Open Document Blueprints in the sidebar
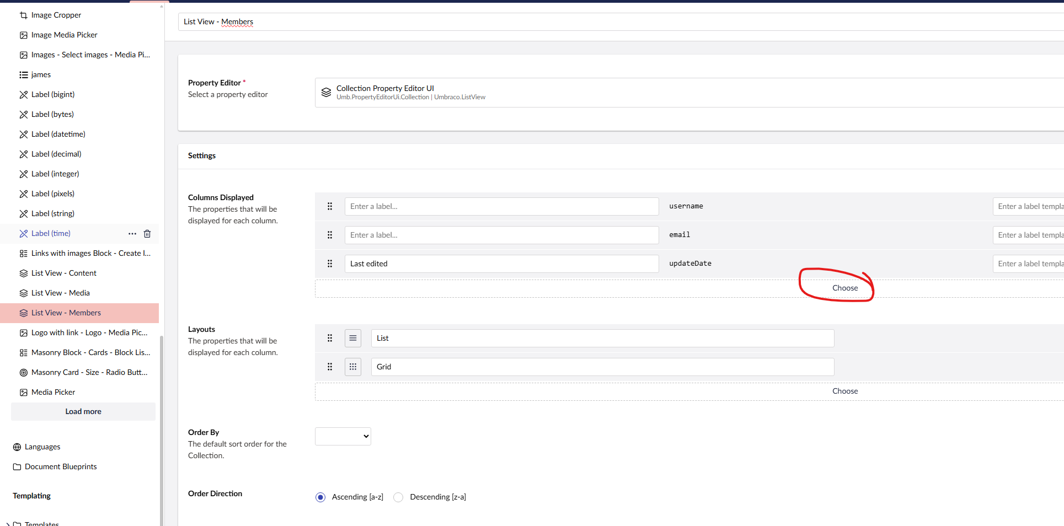The width and height of the screenshot is (1064, 526). 61,466
